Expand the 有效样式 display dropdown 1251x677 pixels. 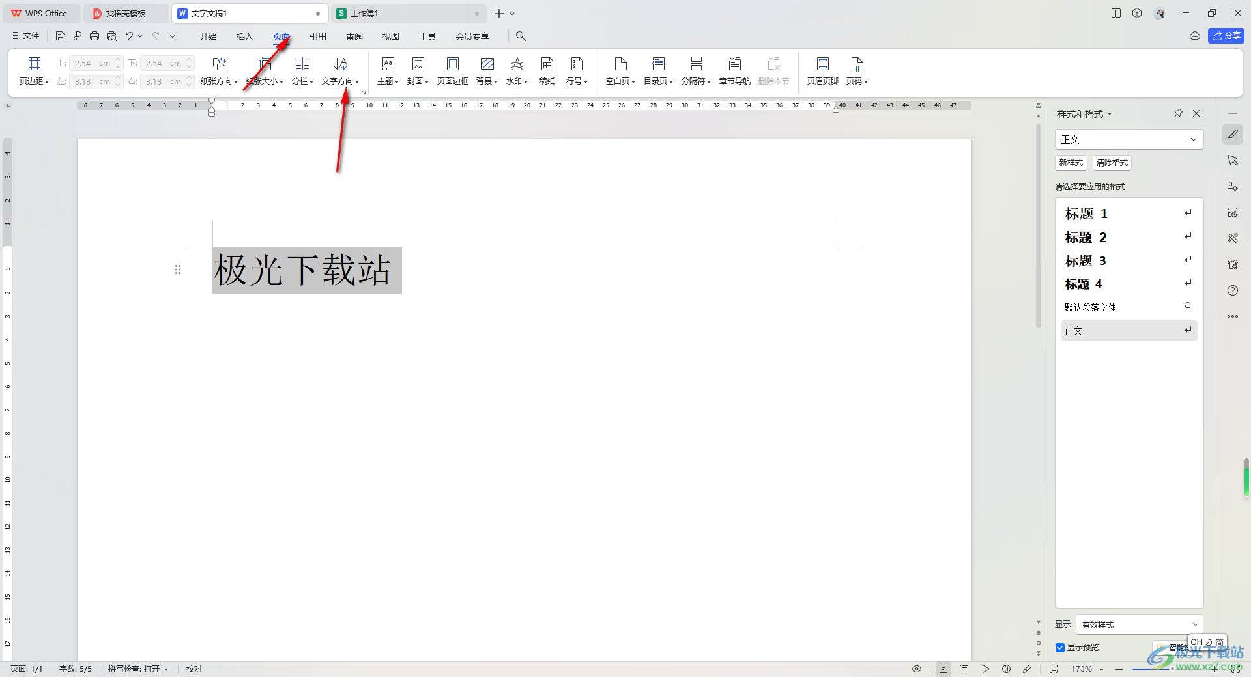tap(1196, 624)
